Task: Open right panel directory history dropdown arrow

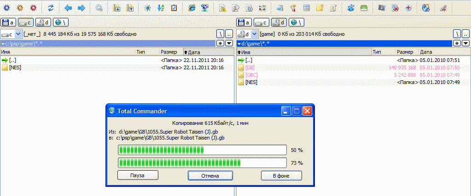Action: (465, 44)
